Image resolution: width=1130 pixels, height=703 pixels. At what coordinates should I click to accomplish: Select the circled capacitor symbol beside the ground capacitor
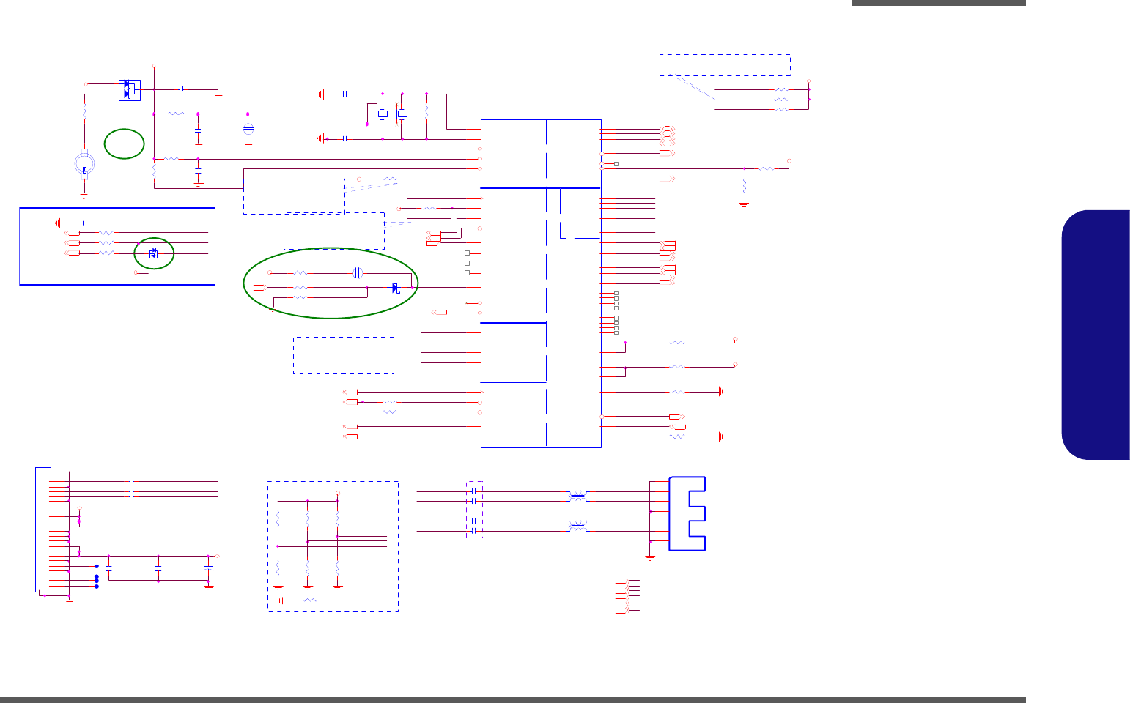[248, 129]
